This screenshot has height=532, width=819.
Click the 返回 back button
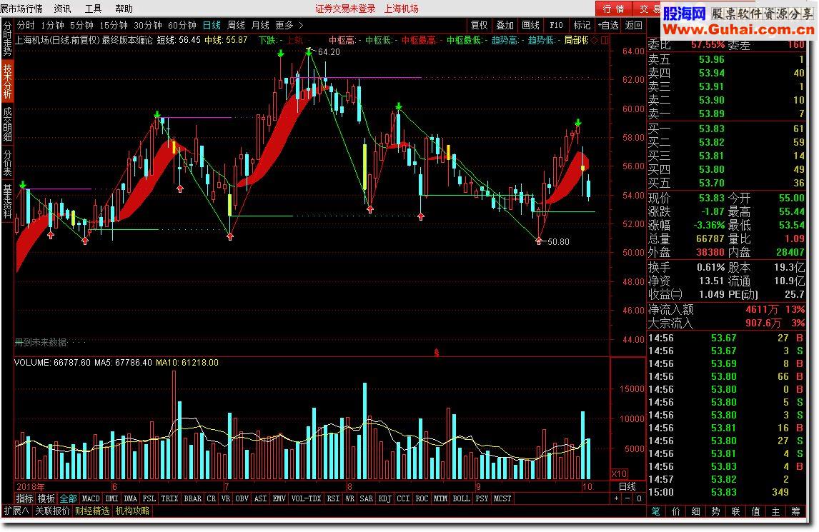(x=634, y=25)
